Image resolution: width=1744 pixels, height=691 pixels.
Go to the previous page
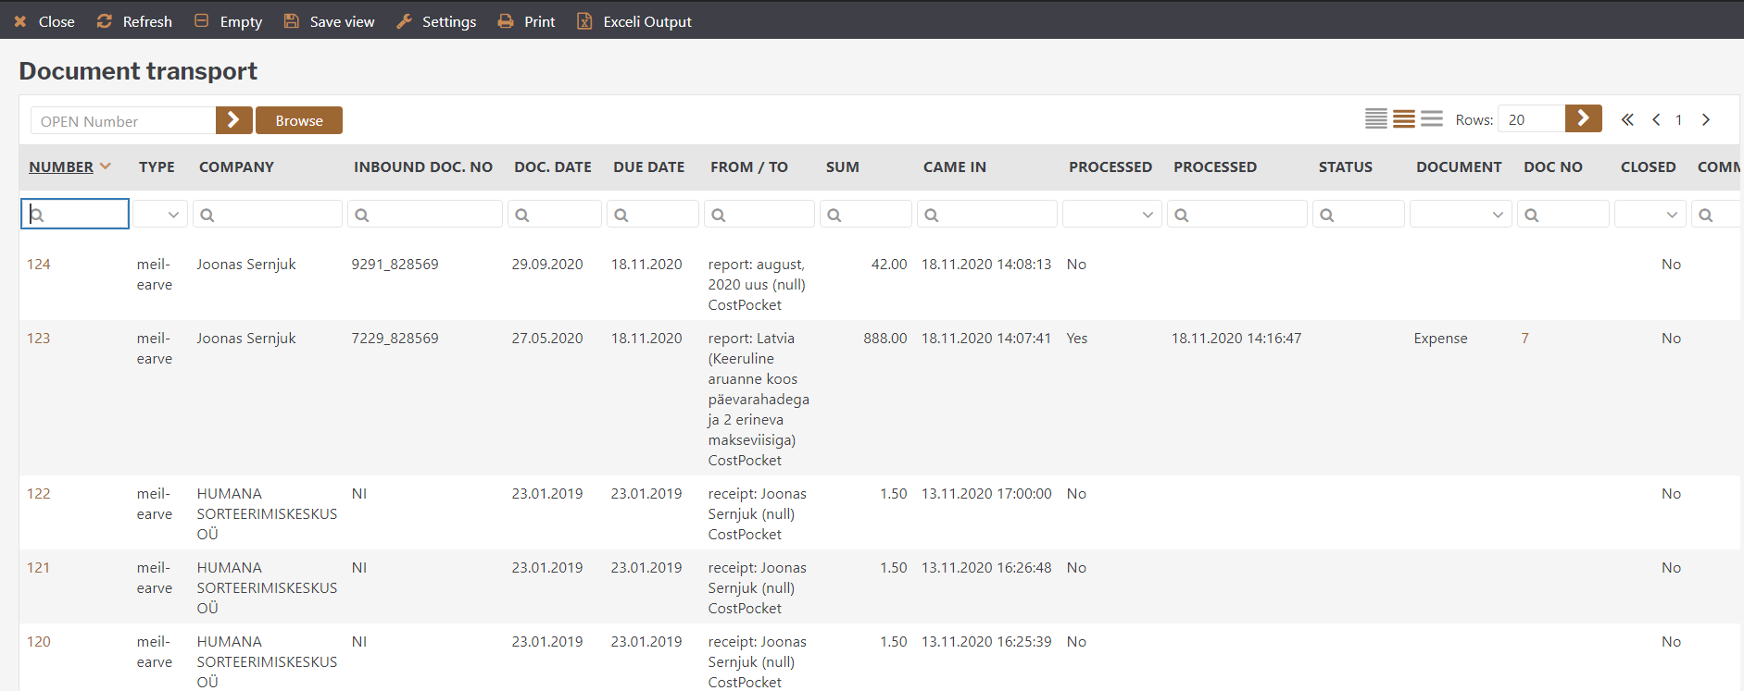(x=1656, y=119)
